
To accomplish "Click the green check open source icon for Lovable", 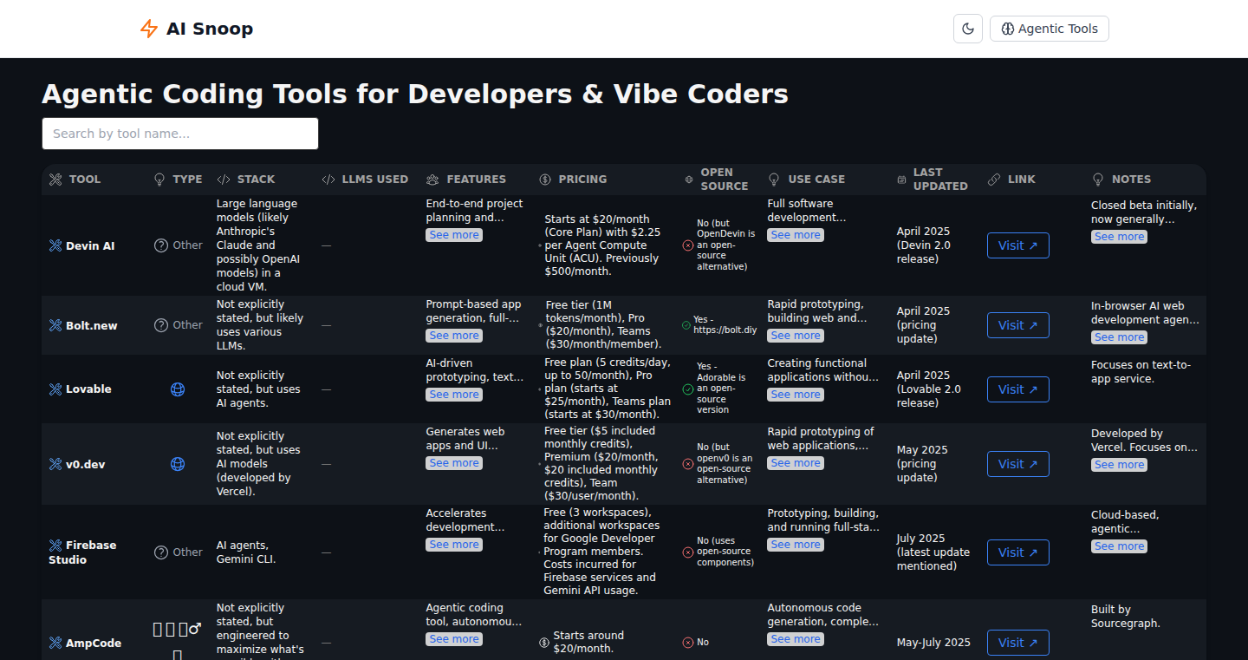I will [x=688, y=389].
